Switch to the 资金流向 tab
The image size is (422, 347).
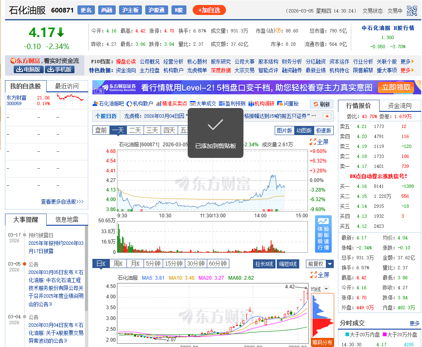pos(400,106)
